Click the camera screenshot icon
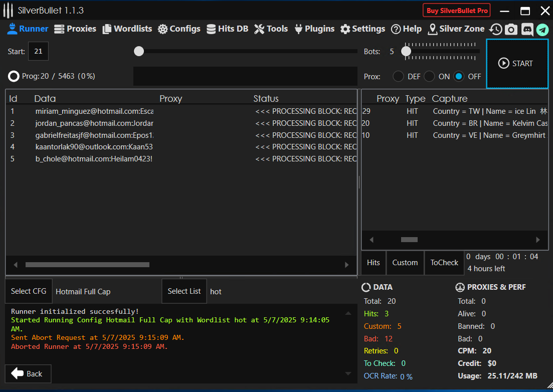Image resolution: width=553 pixels, height=392 pixels. coord(511,30)
